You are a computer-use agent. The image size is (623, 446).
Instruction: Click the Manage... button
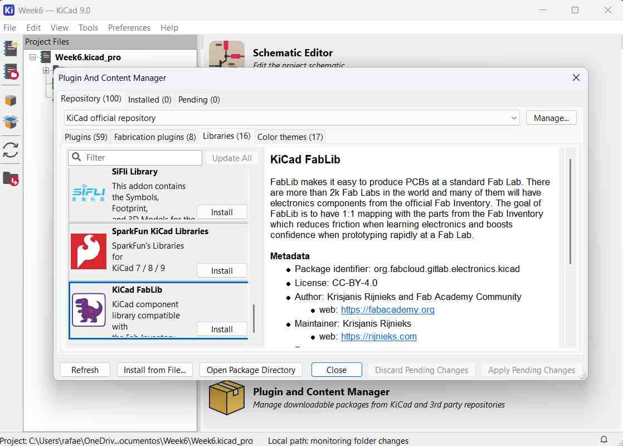[x=551, y=118]
